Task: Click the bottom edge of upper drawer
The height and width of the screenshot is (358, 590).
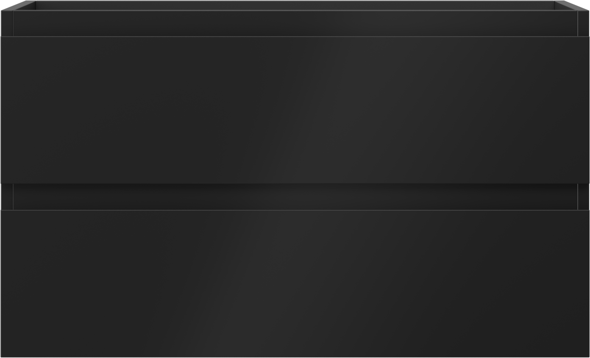Action: [x=295, y=183]
